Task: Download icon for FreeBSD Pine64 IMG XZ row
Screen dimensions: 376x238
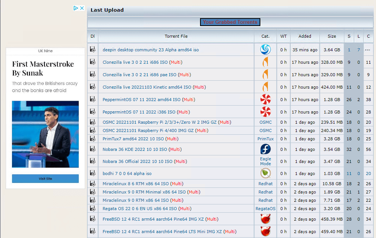Action: tap(93, 219)
